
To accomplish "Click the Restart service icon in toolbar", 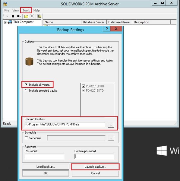I will click(19, 16).
